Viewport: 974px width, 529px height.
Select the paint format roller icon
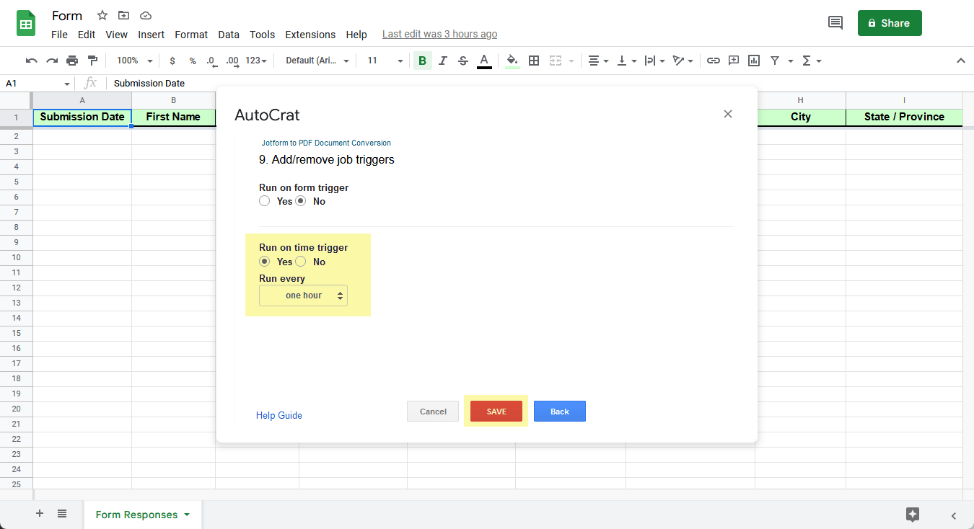click(92, 61)
